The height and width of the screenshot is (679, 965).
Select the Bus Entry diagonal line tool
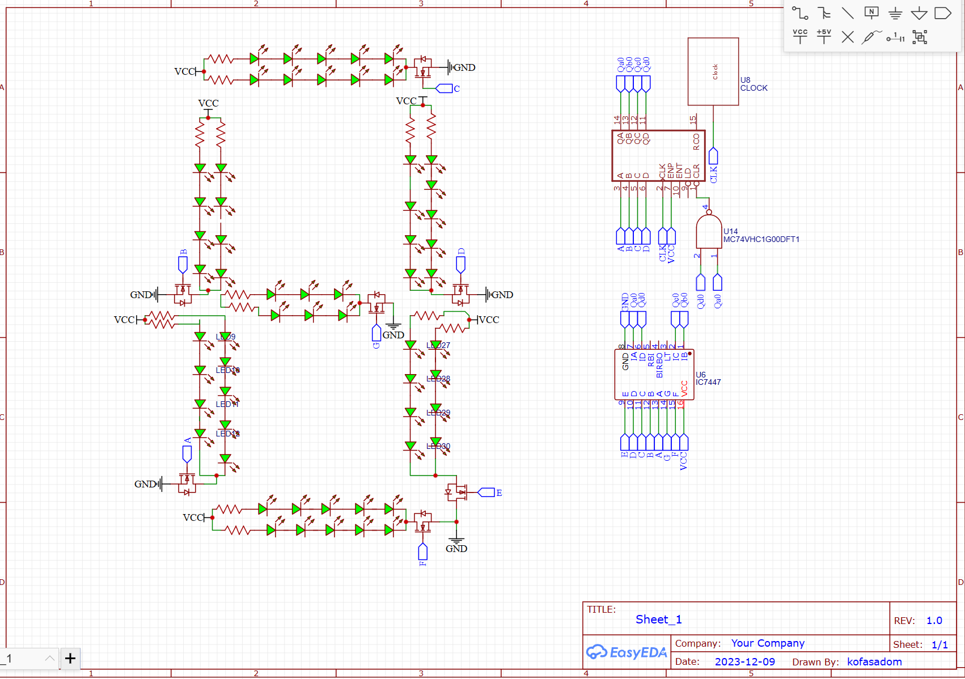848,13
